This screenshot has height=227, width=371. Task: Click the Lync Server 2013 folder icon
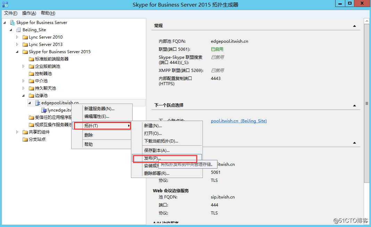click(25, 44)
